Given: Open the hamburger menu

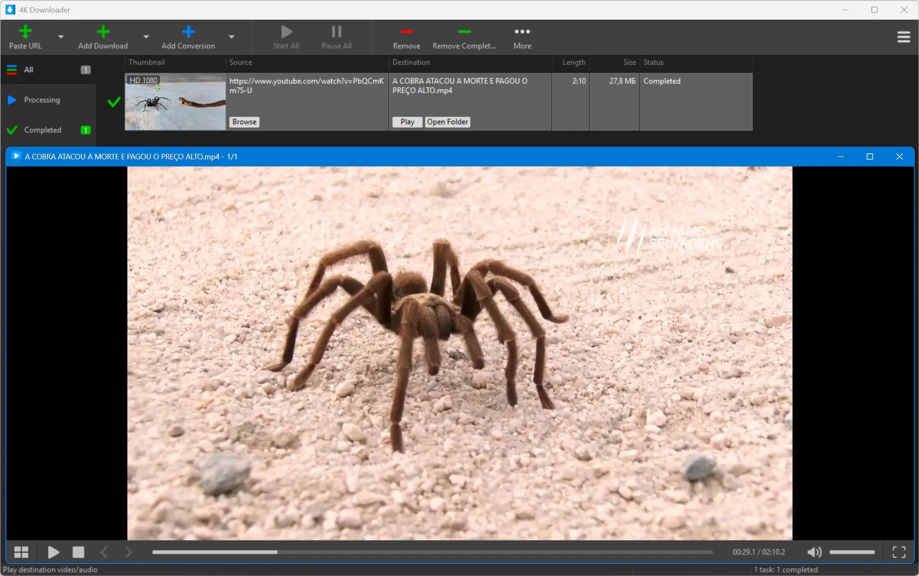Looking at the screenshot, I should click(x=904, y=37).
